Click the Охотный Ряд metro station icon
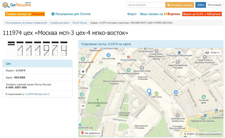Screen dimensions: 225x138 click(129, 57)
